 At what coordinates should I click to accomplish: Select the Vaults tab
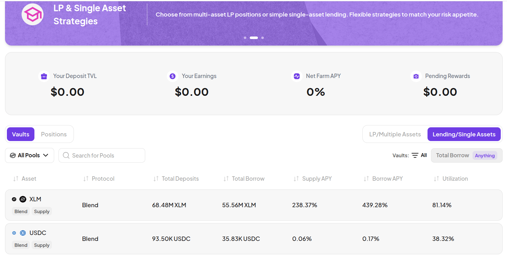(21, 134)
